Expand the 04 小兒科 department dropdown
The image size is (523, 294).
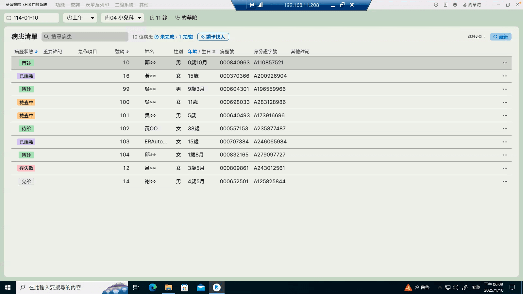click(122, 18)
